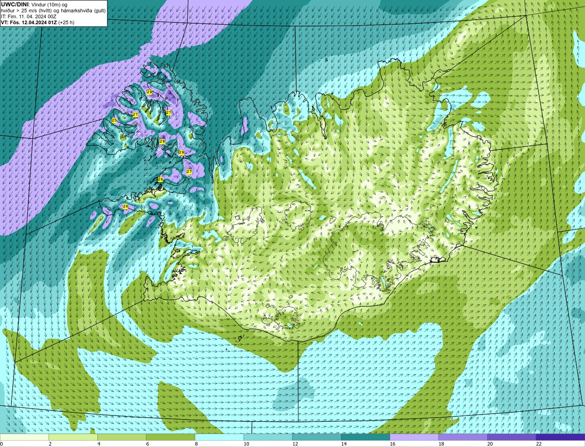
Task: Click the 14–16 m/s dark teal legend swatch
Action: [366, 437]
